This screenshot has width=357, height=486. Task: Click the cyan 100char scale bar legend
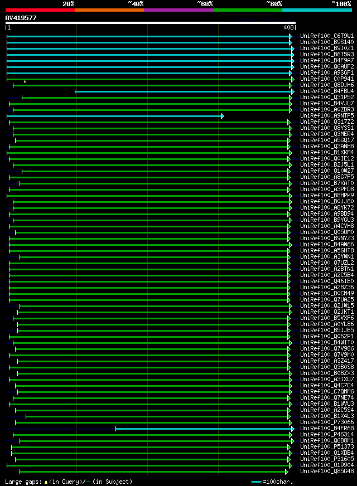[256, 482]
